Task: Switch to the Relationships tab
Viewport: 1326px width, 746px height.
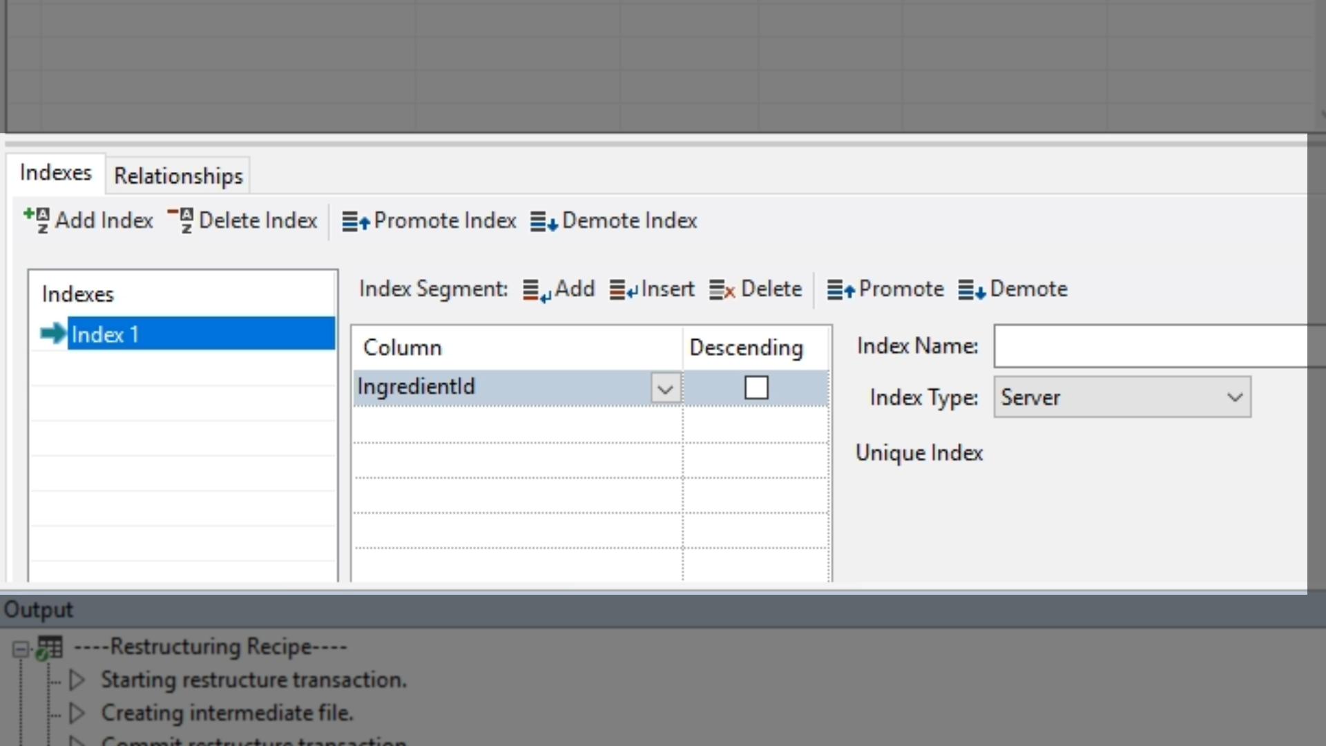Action: click(x=178, y=176)
